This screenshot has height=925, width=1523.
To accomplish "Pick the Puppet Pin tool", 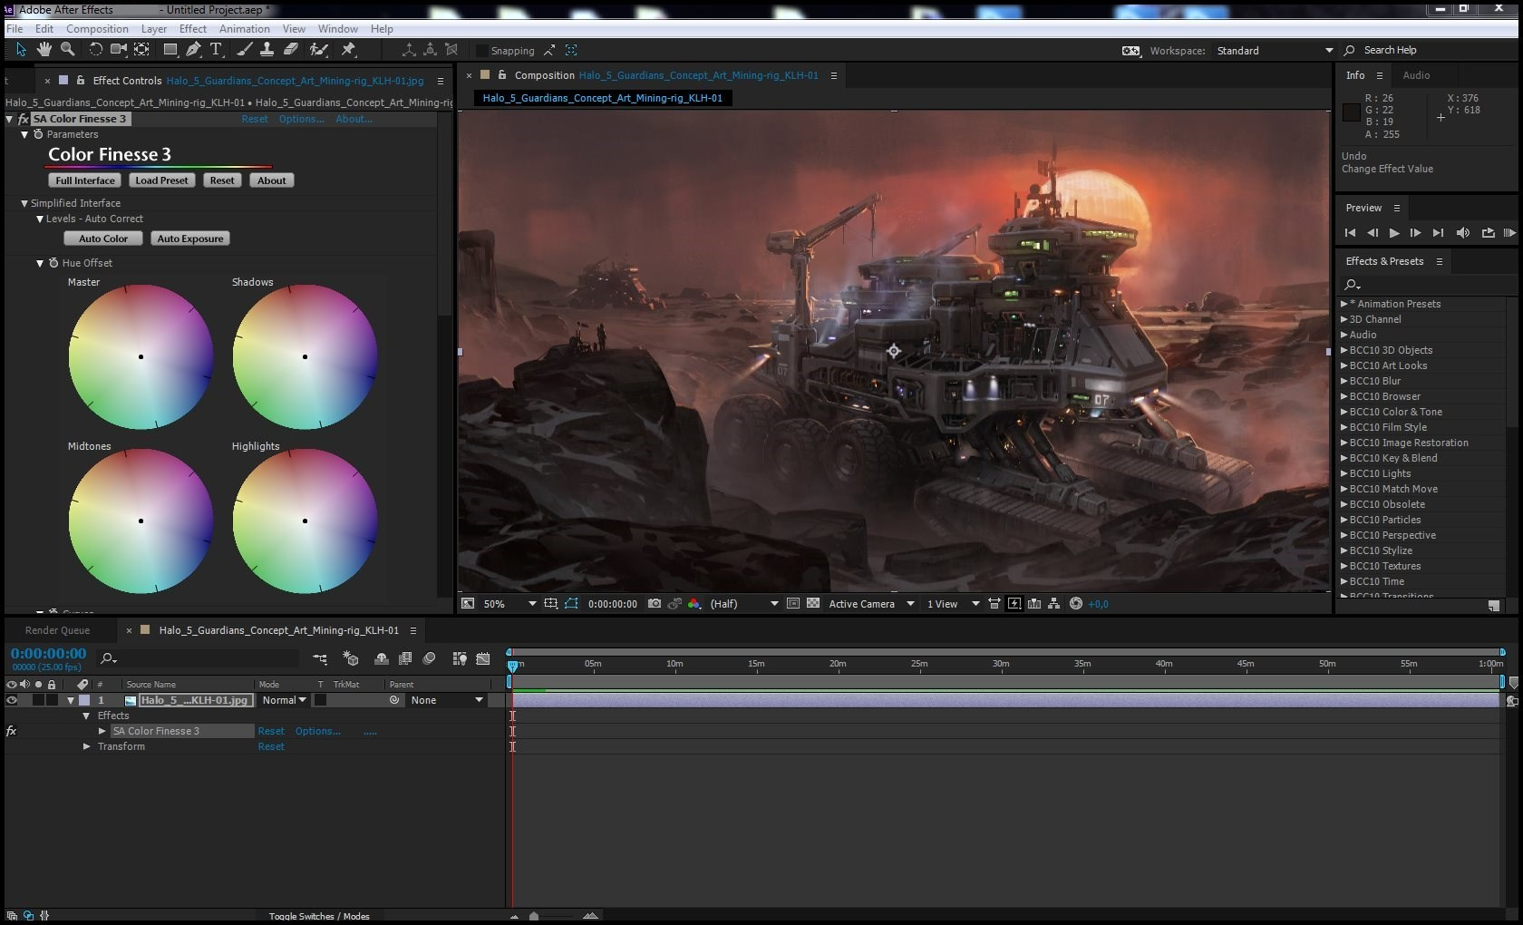I will click(347, 50).
